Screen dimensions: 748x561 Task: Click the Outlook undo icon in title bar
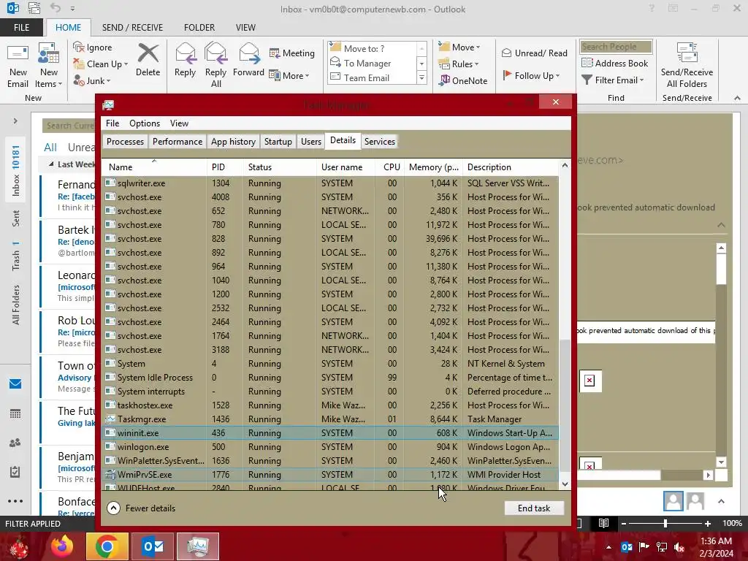pos(56,8)
